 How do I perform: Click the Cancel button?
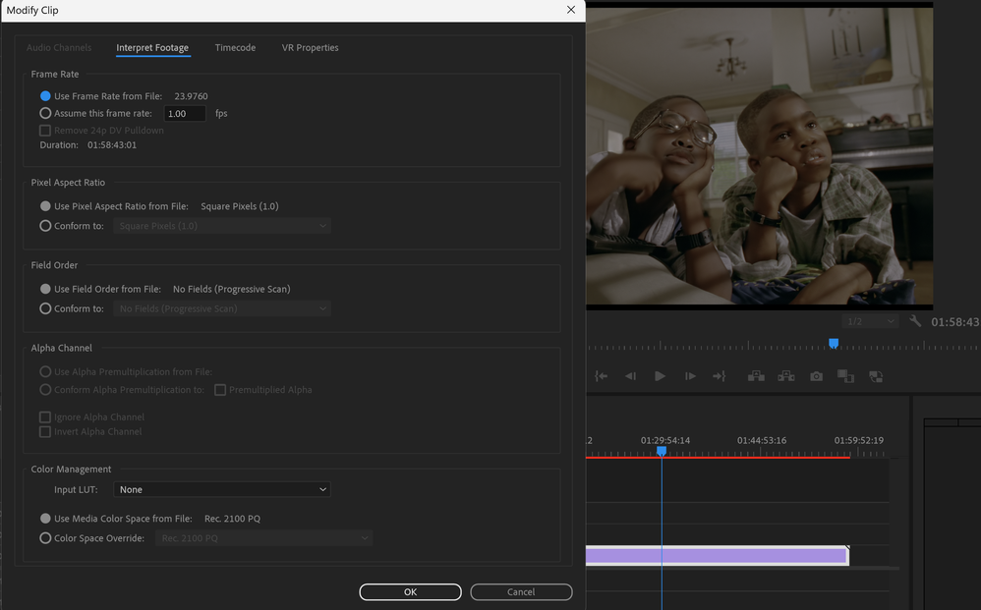[x=521, y=592]
